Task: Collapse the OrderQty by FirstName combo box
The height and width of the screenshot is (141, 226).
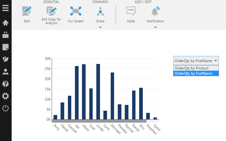Action: pyautogui.click(x=216, y=61)
